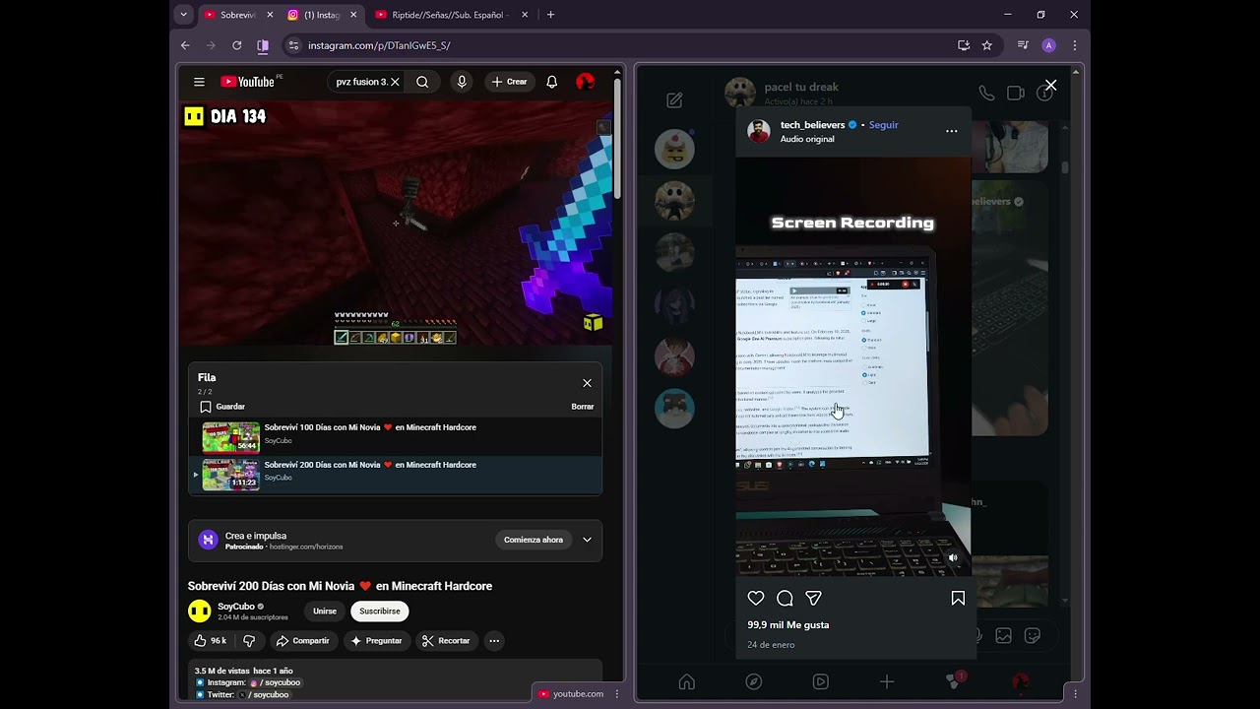The height and width of the screenshot is (709, 1260).
Task: Open the SoyCubo channel name
Action: 236,607
